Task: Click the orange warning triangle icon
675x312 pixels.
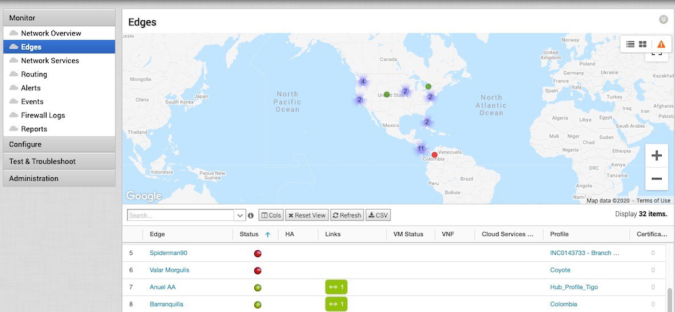Action: tap(660, 44)
